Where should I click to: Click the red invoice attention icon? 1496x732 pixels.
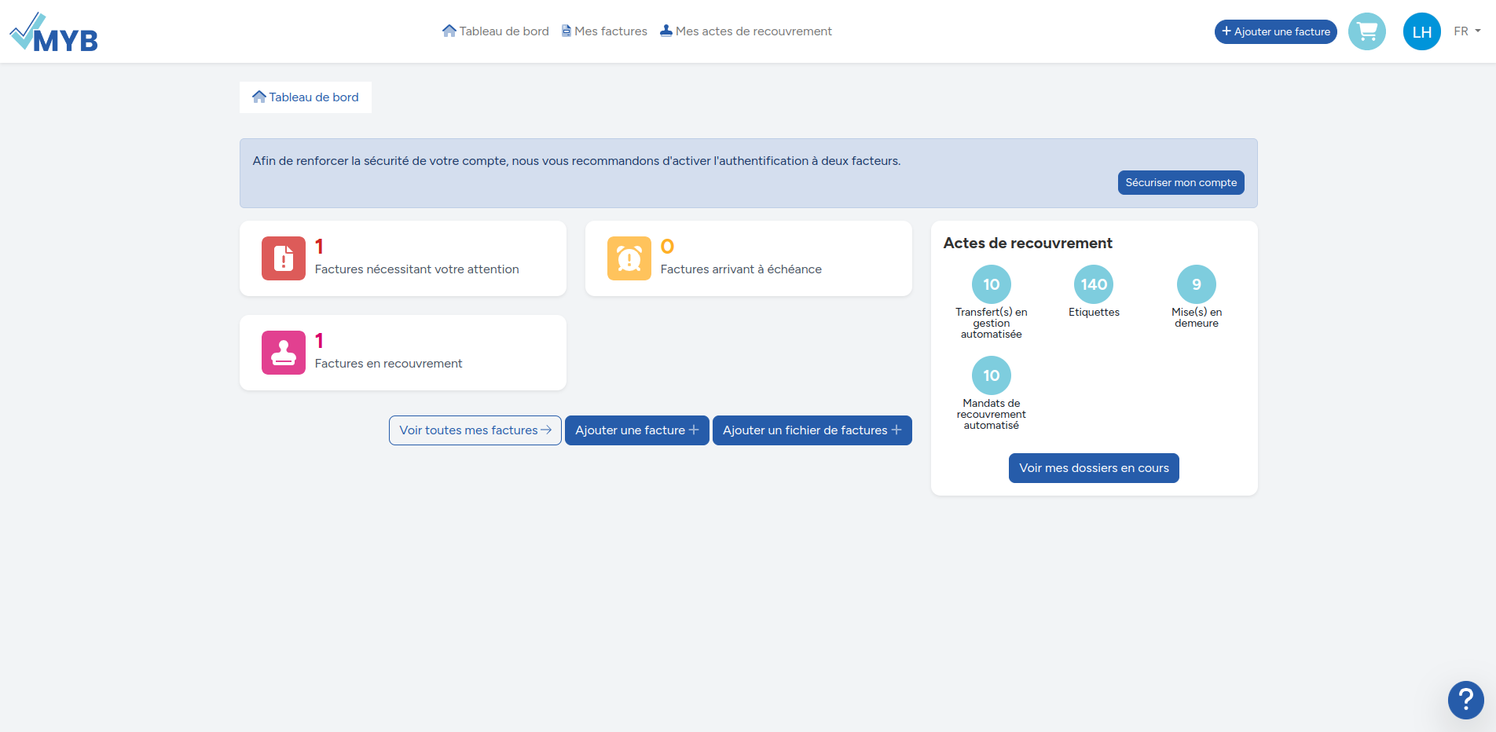coord(283,258)
